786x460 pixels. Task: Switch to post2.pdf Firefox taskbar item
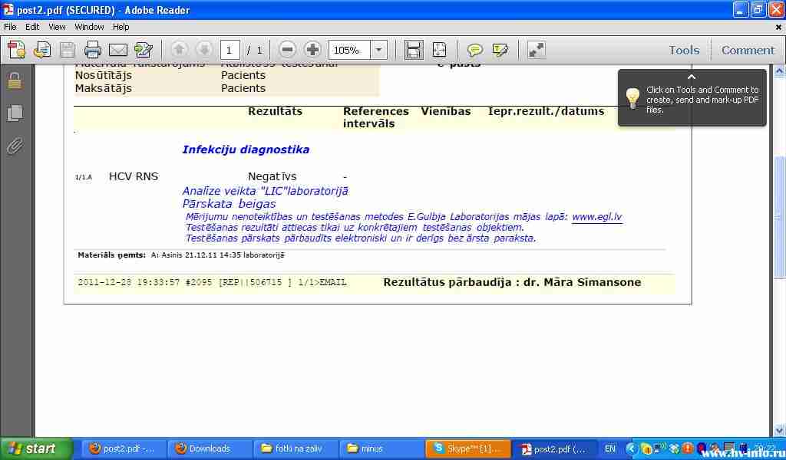click(x=122, y=449)
